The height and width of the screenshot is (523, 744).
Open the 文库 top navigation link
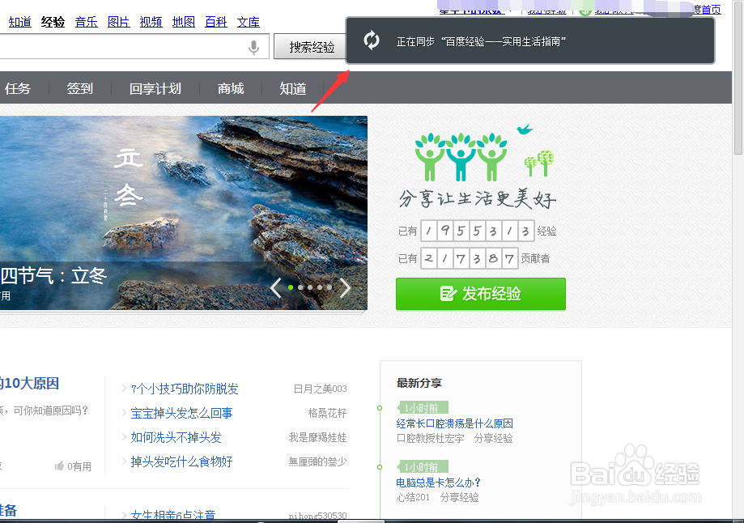[x=249, y=22]
